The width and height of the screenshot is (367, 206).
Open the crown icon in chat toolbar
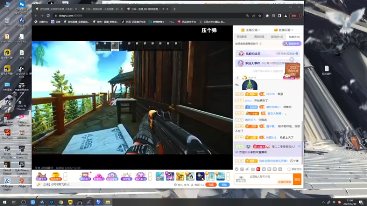pyautogui.click(x=253, y=169)
